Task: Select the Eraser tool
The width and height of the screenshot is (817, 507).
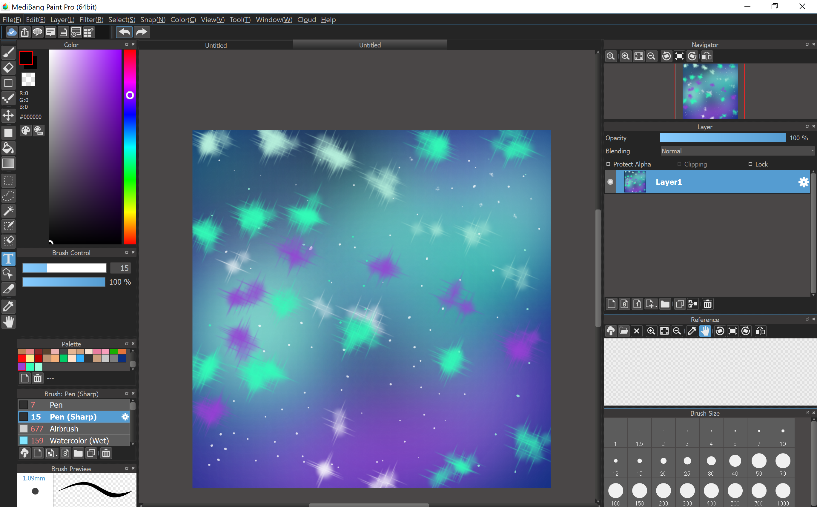Action: (x=8, y=68)
